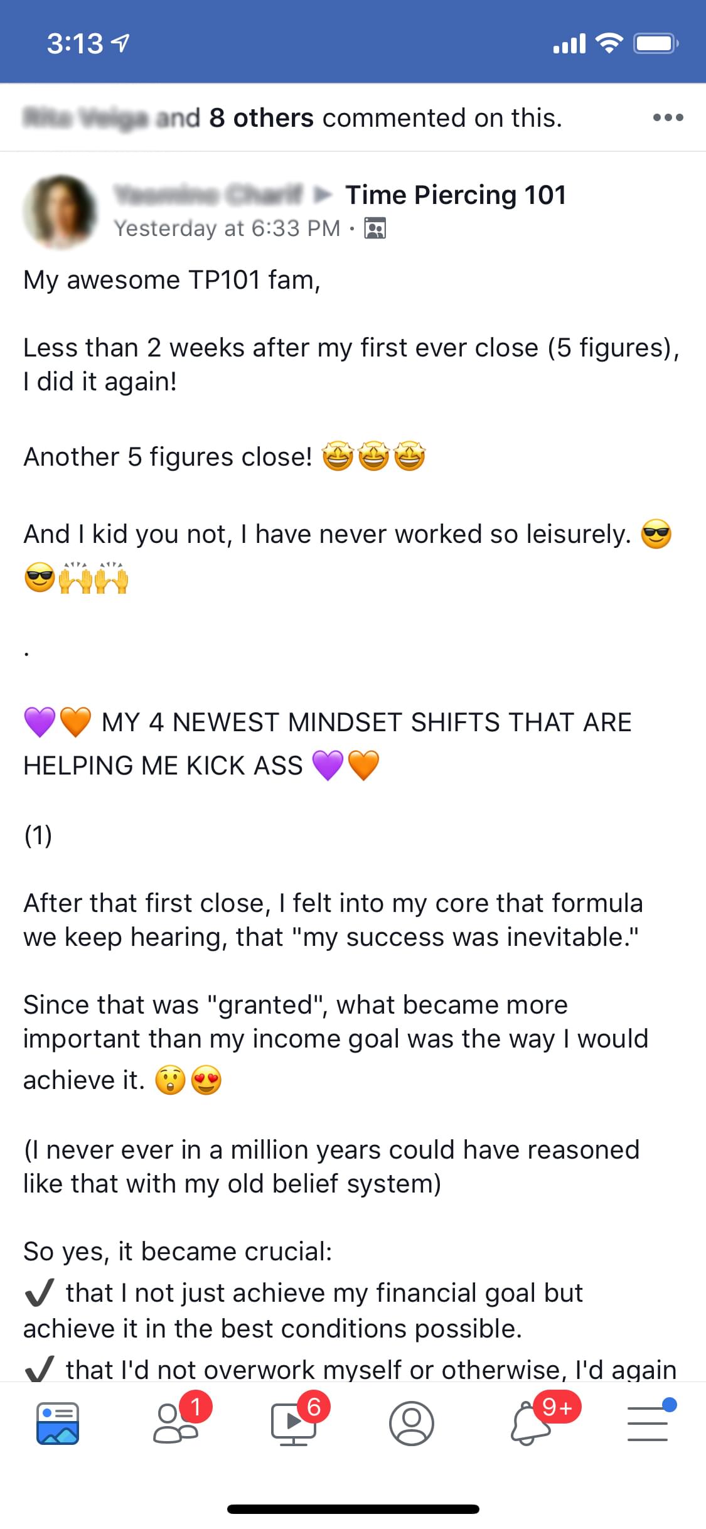706x1529 pixels.
Task: Open the three-dot post options menu
Action: [x=668, y=117]
